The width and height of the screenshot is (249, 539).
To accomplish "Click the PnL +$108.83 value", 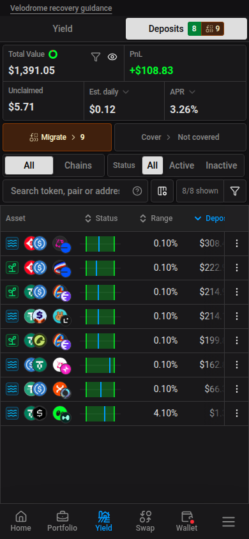I will pos(151,70).
